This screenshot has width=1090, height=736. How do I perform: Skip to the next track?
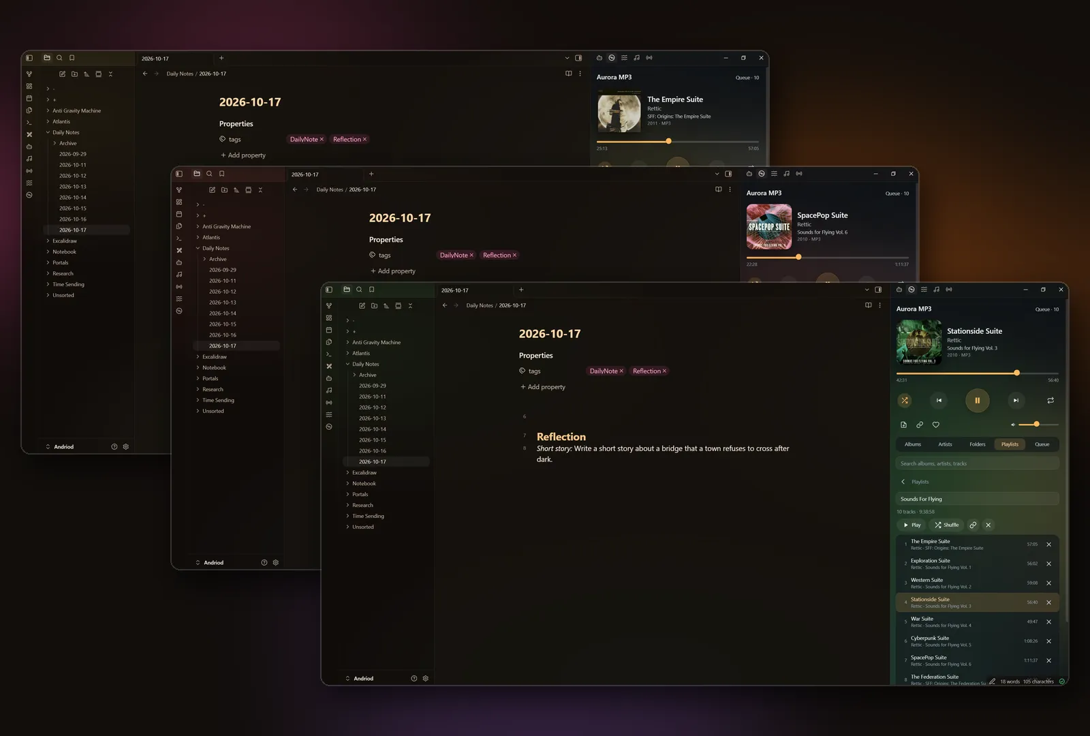[1016, 401]
